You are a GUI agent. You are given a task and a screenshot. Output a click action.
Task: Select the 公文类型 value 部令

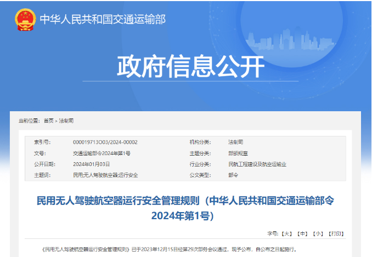pos(233,175)
